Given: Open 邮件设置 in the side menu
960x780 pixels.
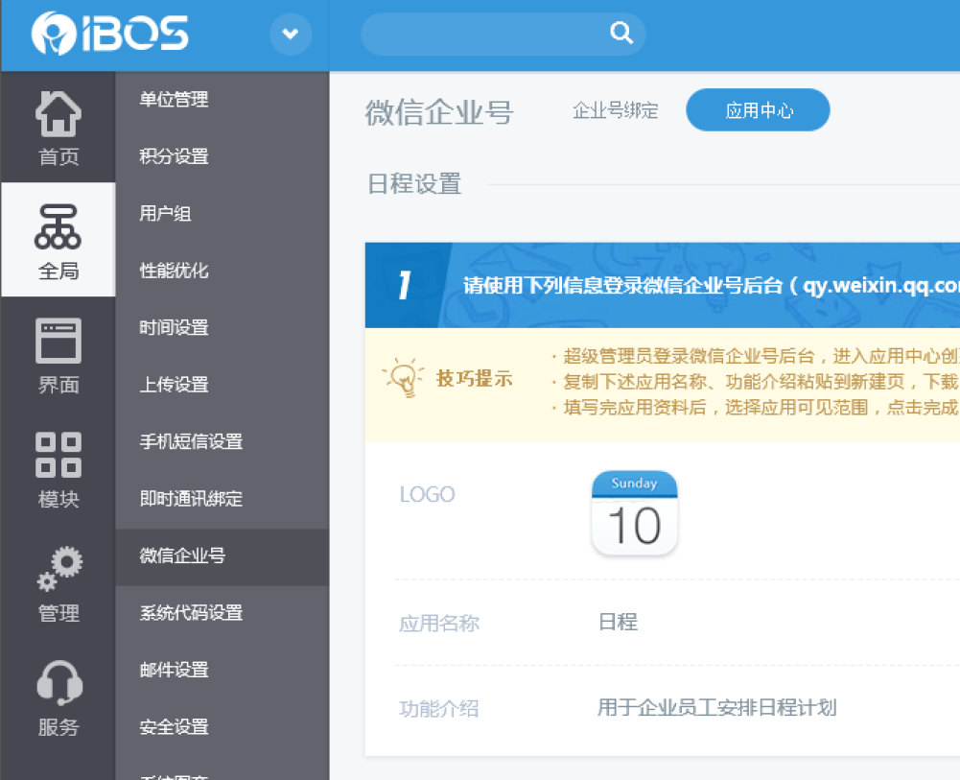Looking at the screenshot, I should [174, 670].
